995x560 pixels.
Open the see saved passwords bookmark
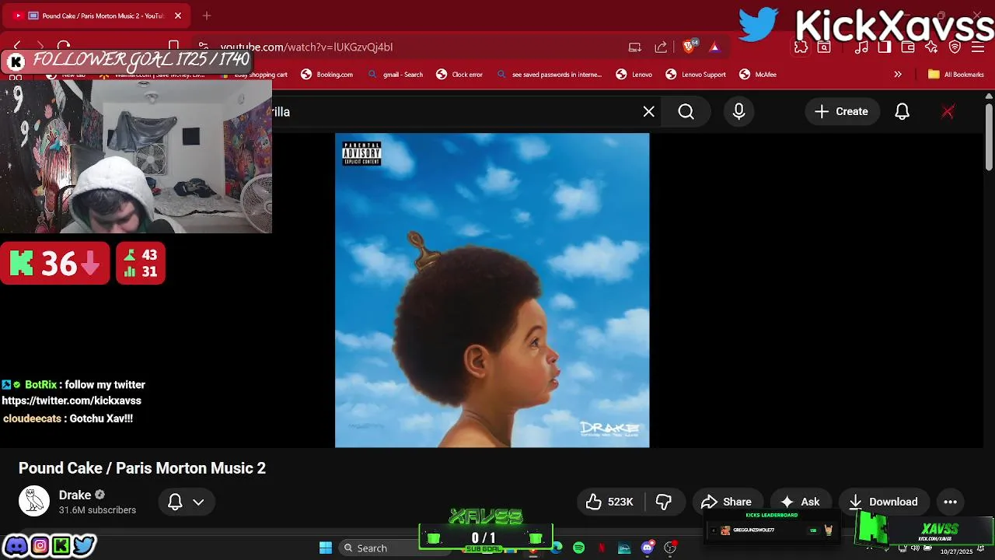[x=550, y=75]
